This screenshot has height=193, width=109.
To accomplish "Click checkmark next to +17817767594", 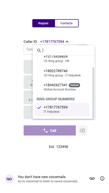I will [x=39, y=107].
